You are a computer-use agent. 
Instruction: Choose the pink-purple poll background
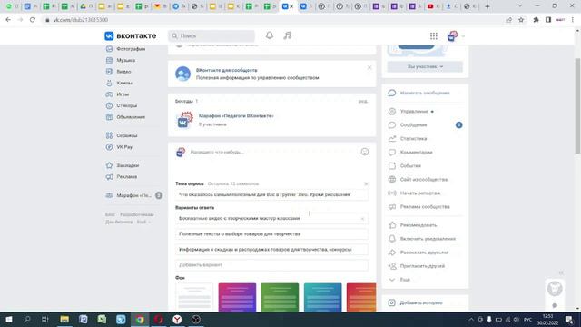pyautogui.click(x=237, y=297)
